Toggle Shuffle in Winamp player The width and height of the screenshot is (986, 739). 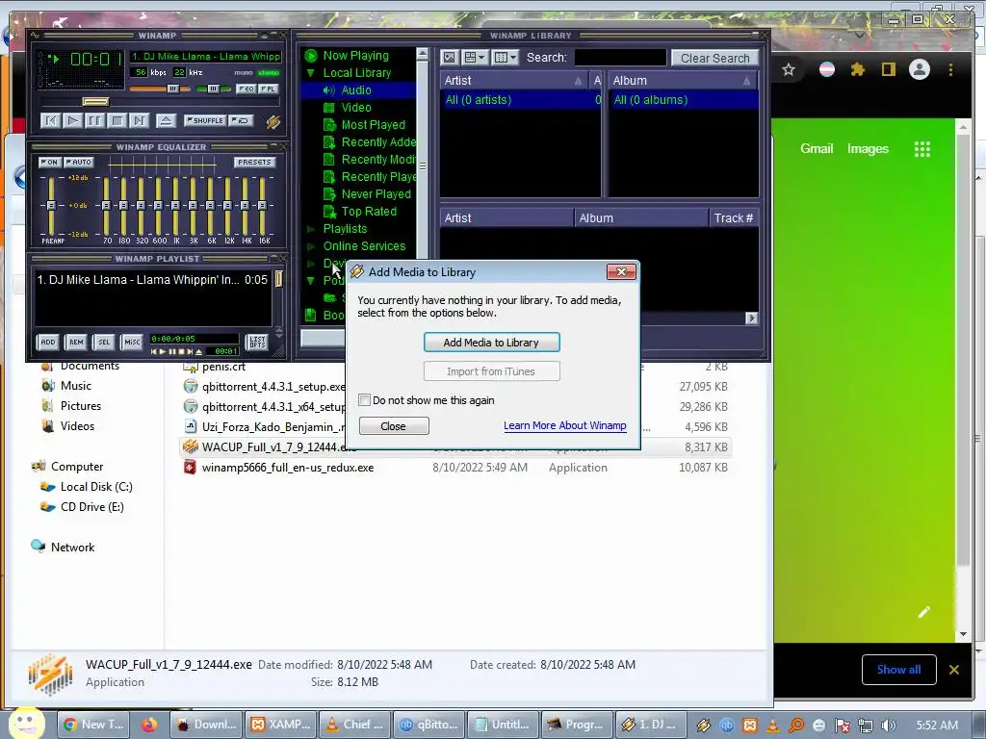[x=204, y=120]
